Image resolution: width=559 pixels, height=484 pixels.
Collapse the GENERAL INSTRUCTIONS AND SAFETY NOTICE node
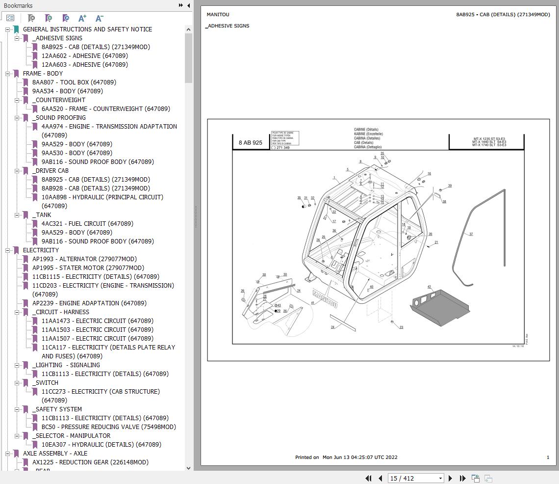(x=7, y=29)
